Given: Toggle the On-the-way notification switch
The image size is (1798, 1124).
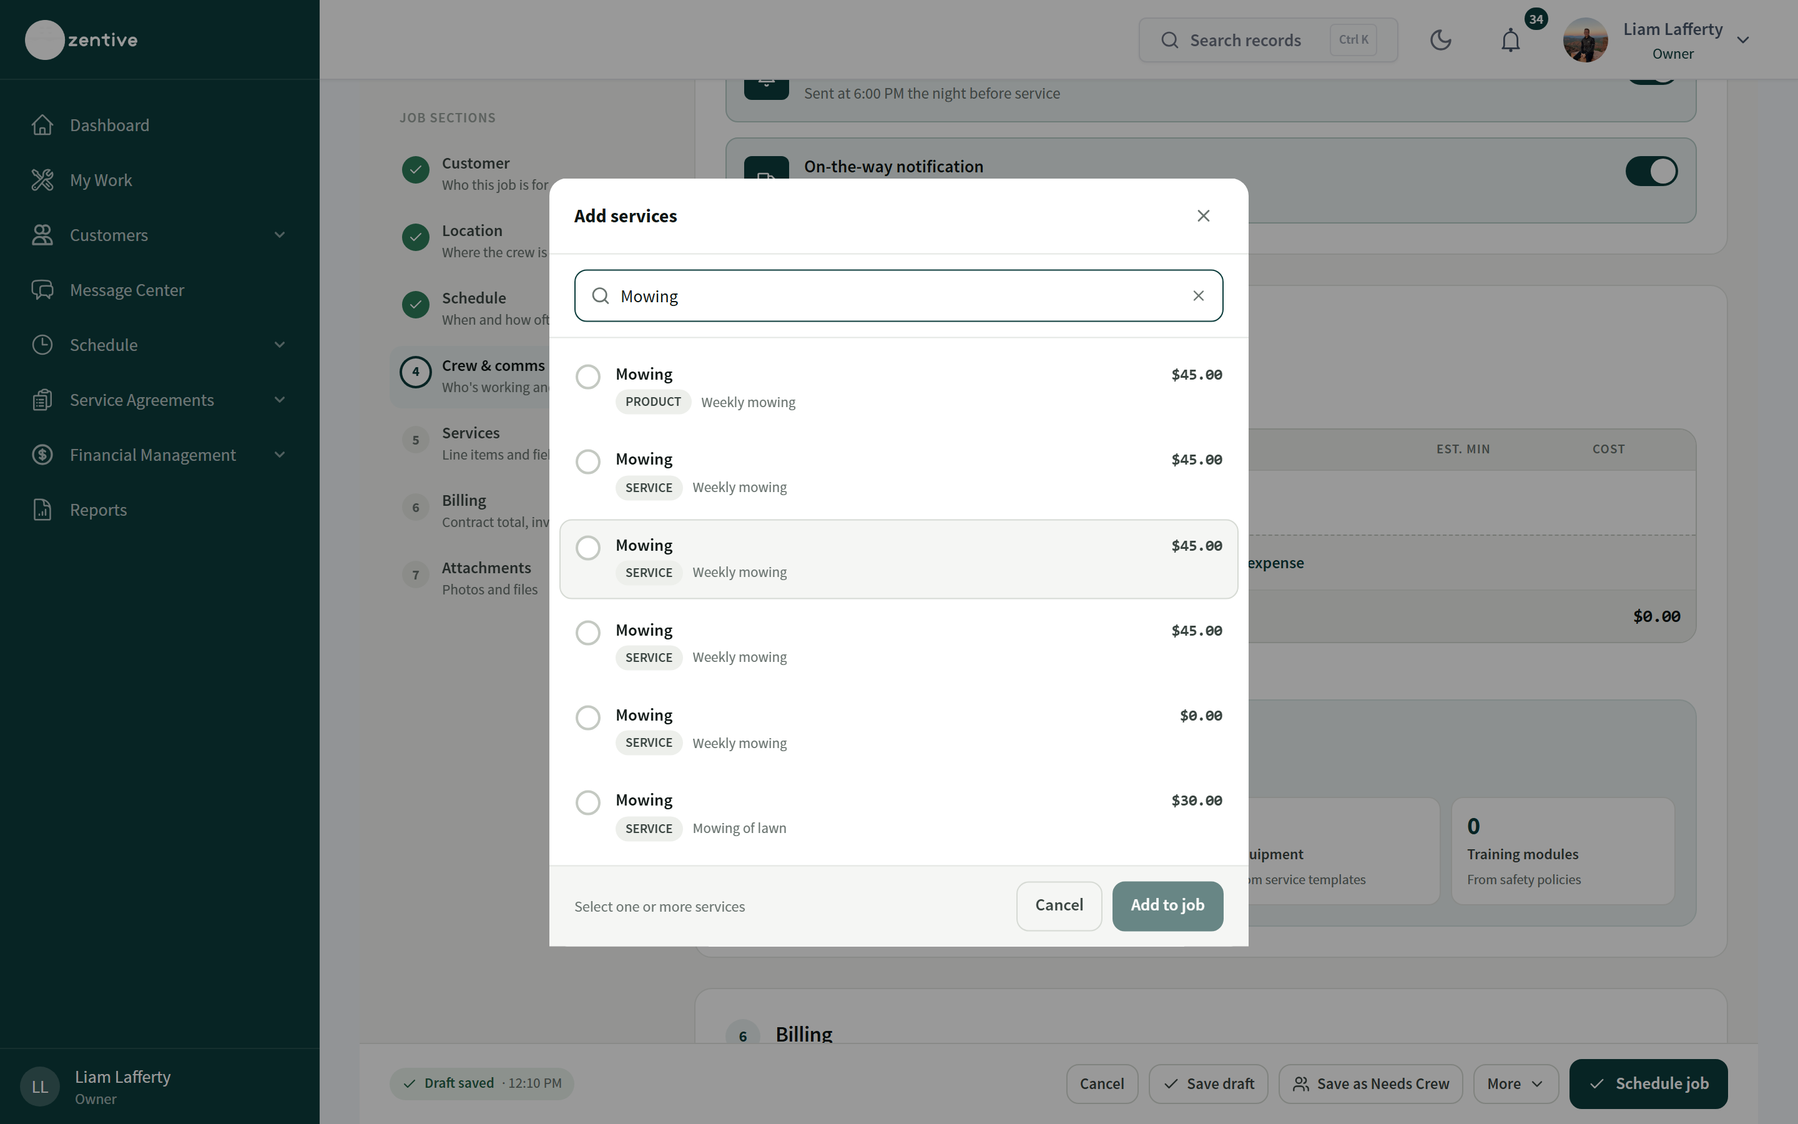Looking at the screenshot, I should tap(1651, 171).
